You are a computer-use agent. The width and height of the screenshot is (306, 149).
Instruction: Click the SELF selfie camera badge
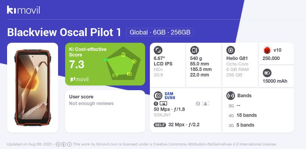tap(160, 125)
